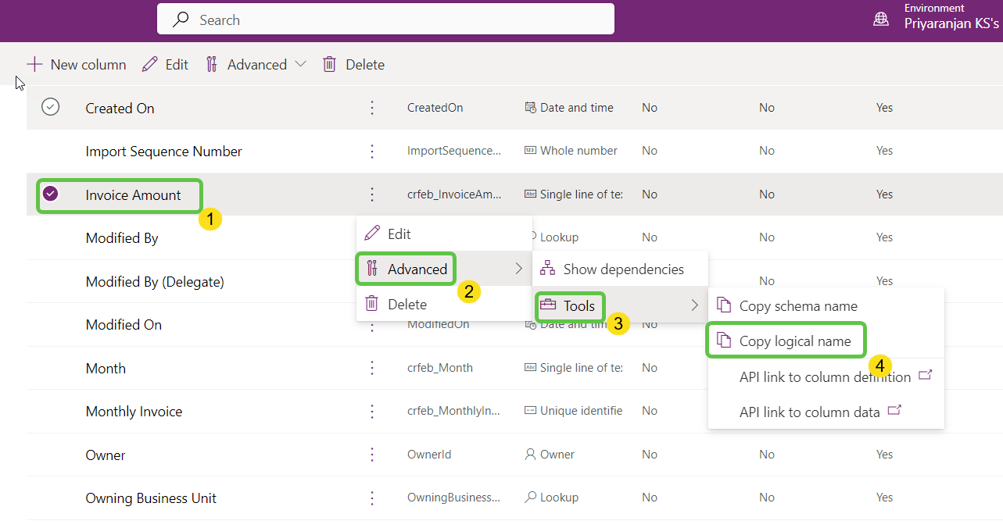This screenshot has height=528, width=1003.
Task: Click the Whole number icon for Import Sequence Number
Action: coord(532,150)
